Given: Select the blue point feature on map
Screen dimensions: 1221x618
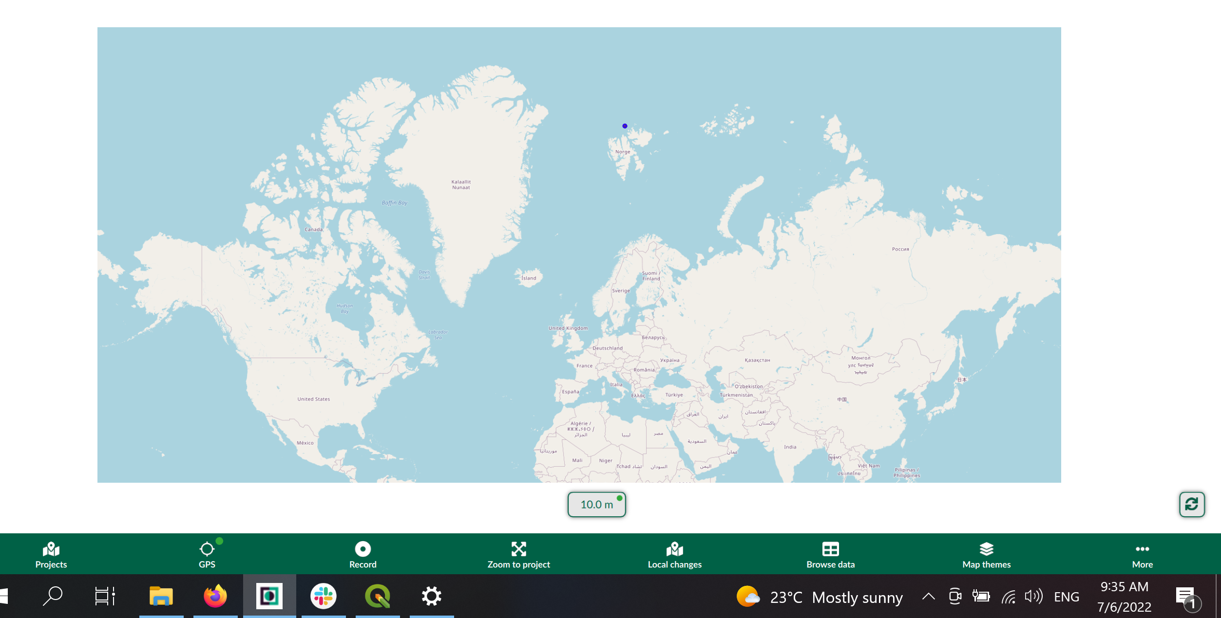Looking at the screenshot, I should [x=625, y=126].
